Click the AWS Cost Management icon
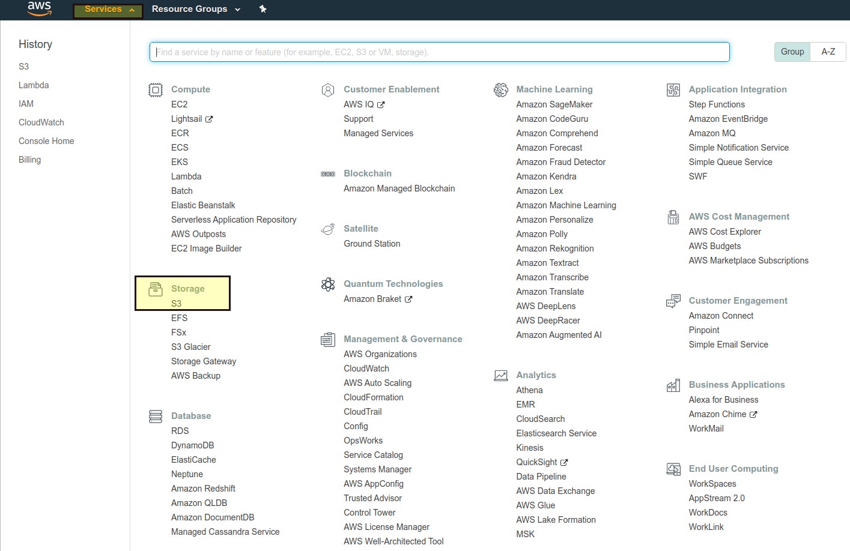This screenshot has height=551, width=850. click(673, 217)
